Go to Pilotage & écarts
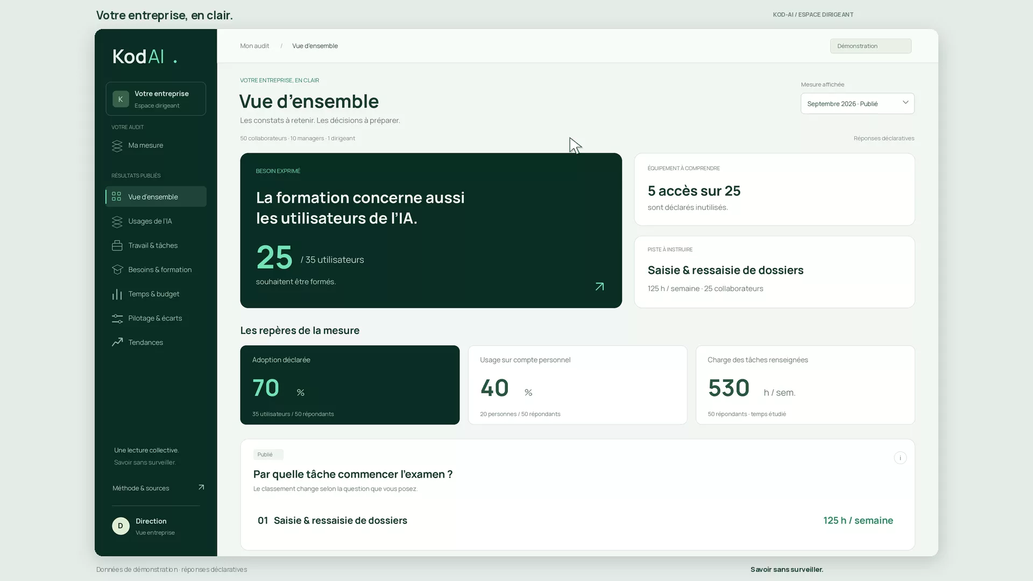 tap(155, 318)
